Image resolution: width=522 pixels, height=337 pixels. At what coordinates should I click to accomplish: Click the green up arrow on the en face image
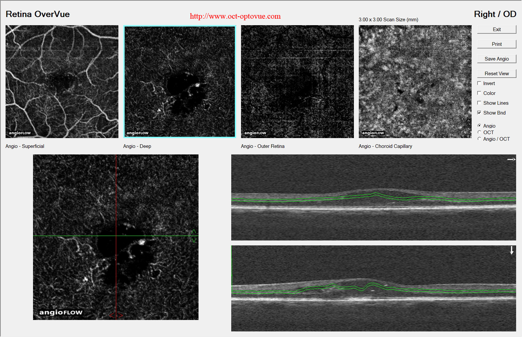(x=194, y=232)
